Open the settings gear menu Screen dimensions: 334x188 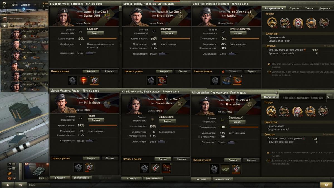coord(4,3)
